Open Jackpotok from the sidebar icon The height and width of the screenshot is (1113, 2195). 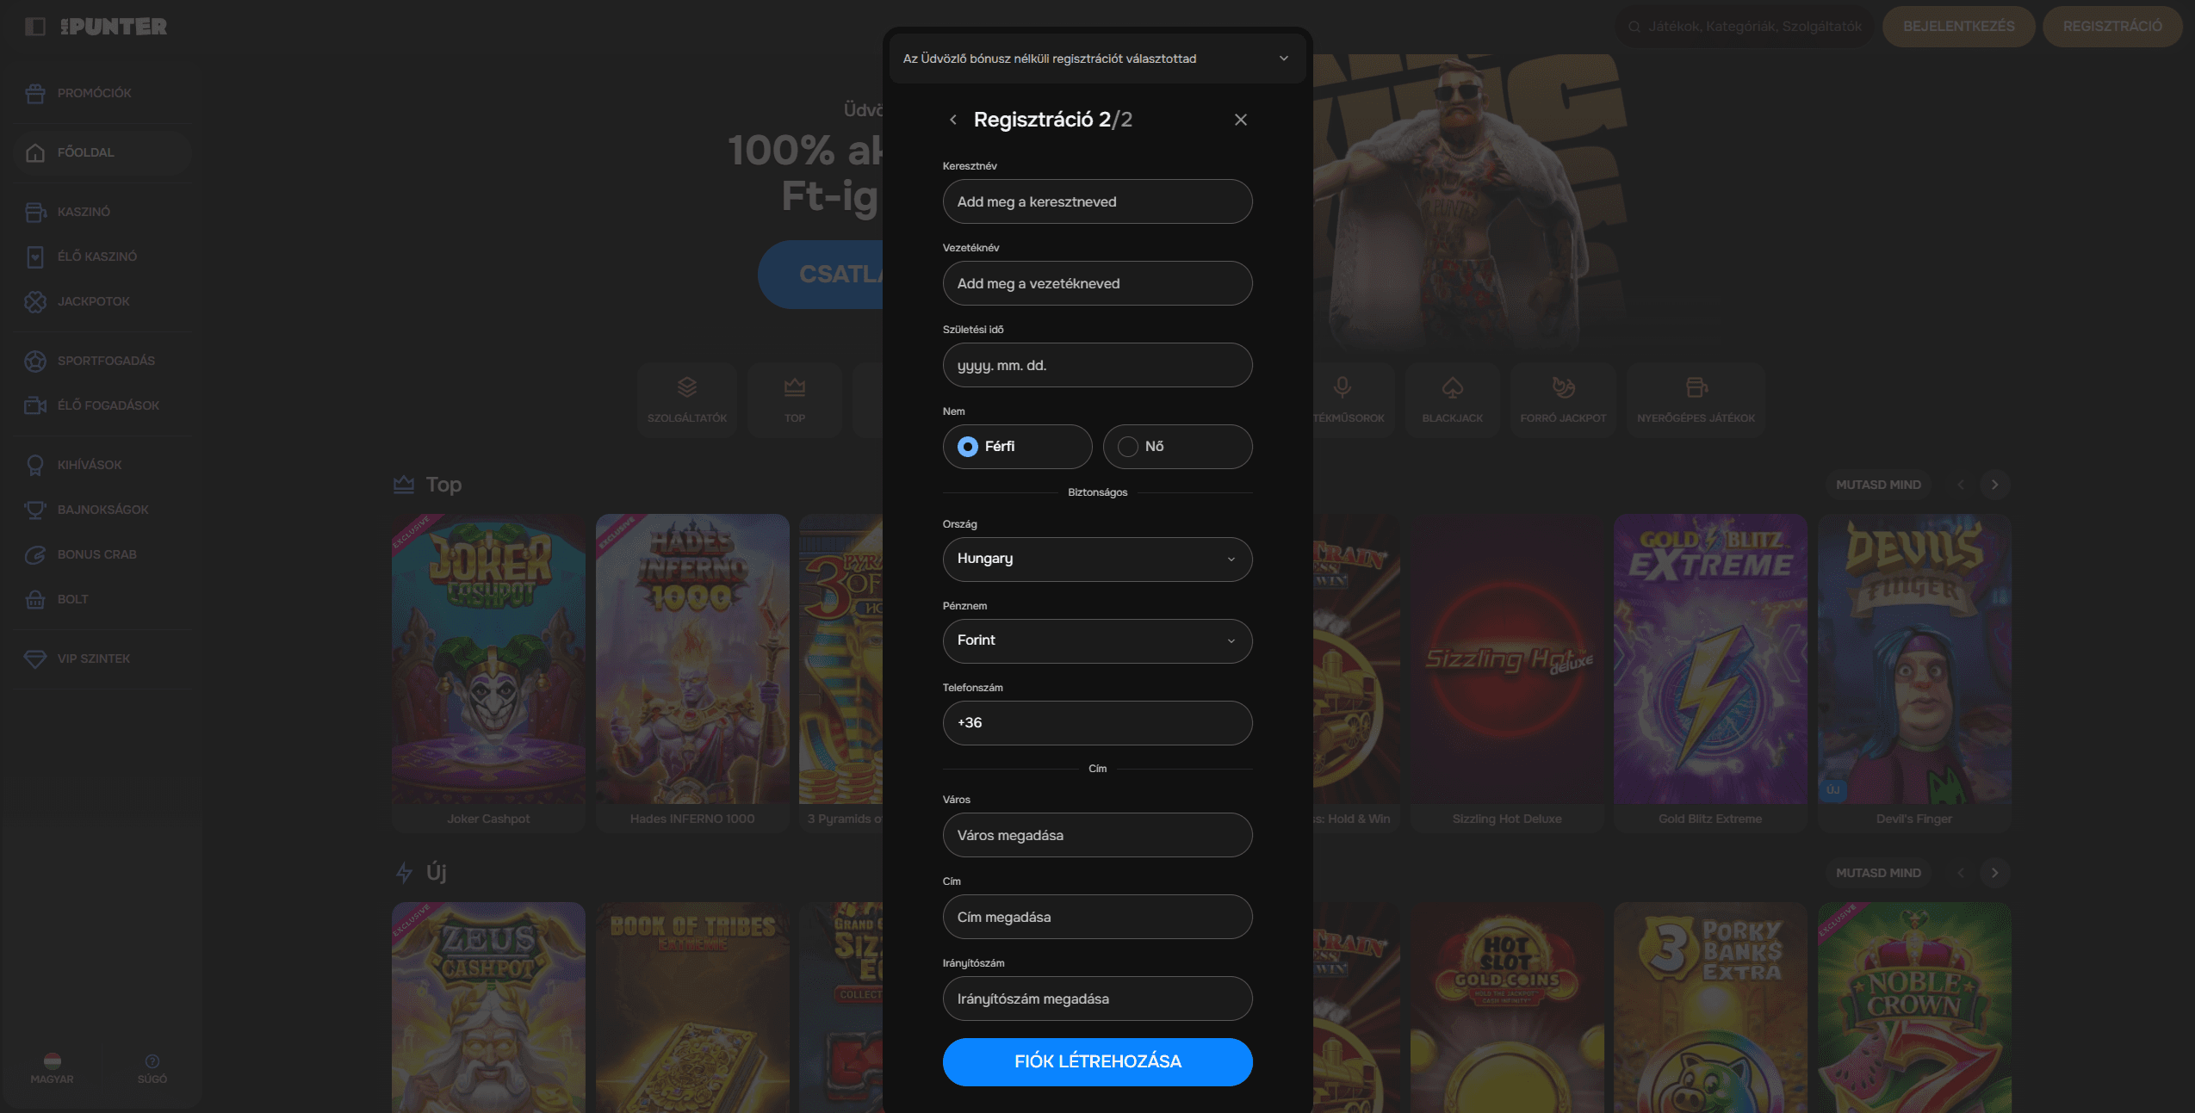(x=35, y=301)
